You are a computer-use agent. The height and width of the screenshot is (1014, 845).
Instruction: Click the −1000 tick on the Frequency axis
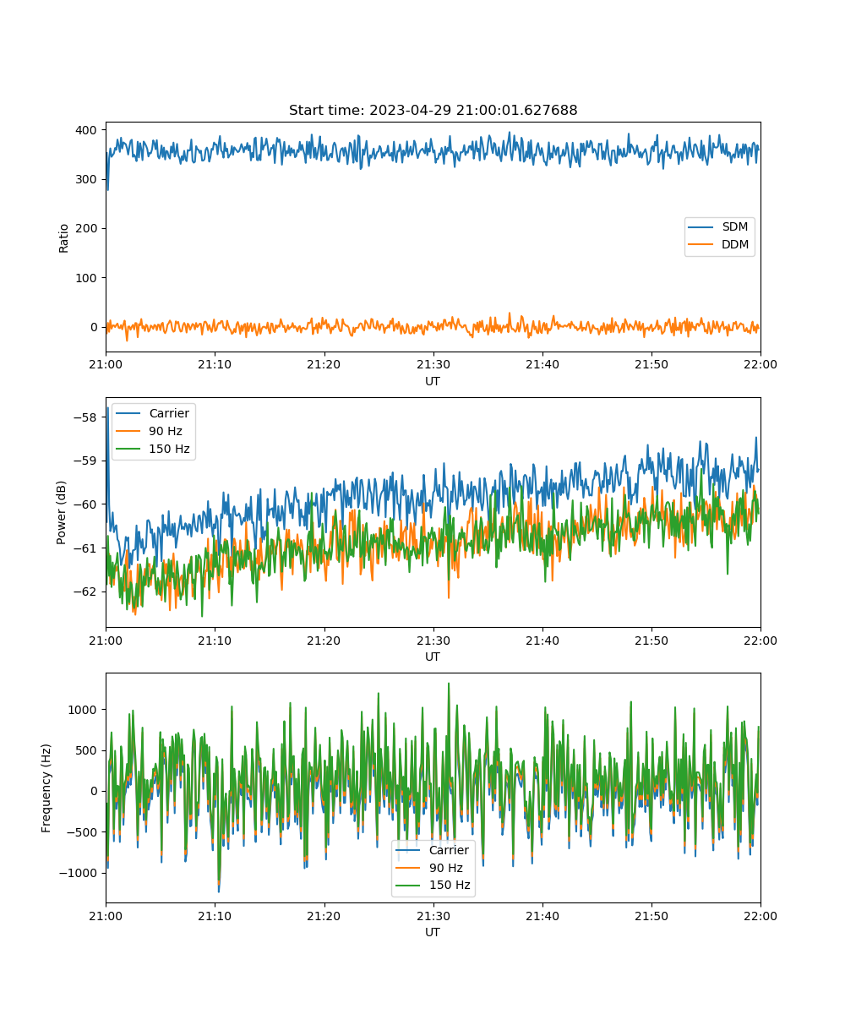pyautogui.click(x=79, y=873)
